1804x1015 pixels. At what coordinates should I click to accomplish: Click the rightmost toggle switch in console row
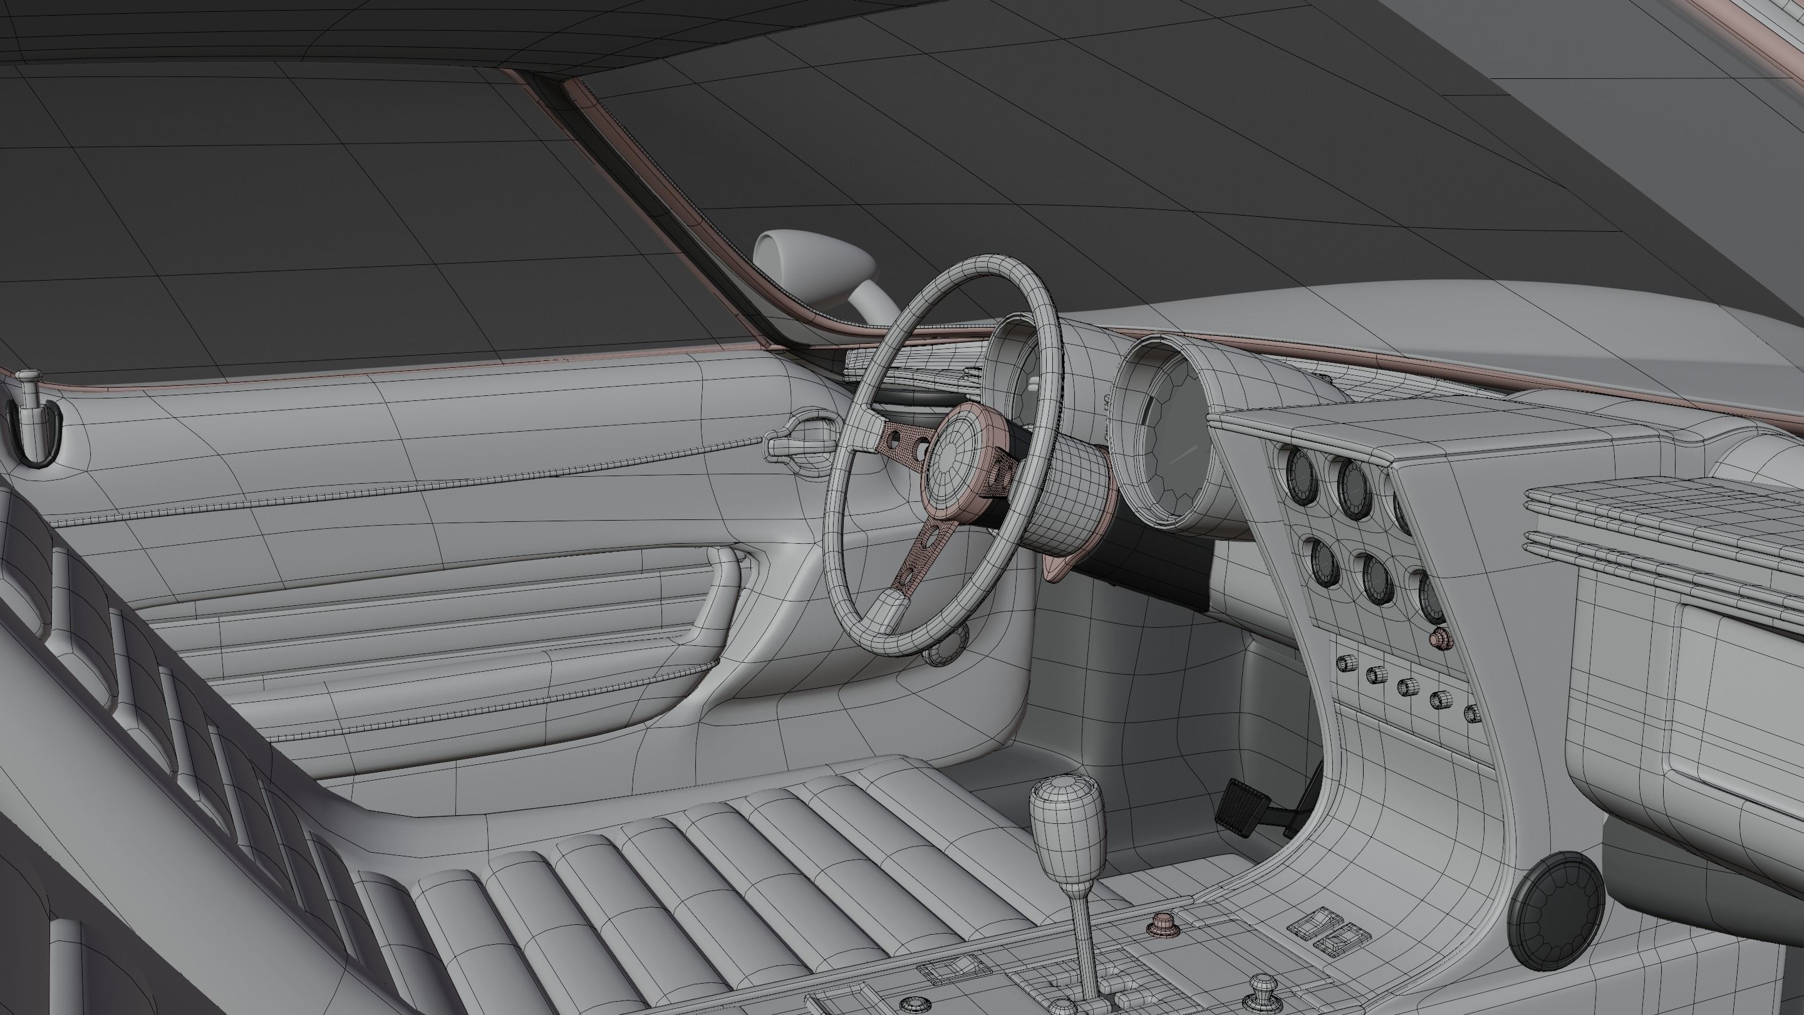click(x=1472, y=713)
